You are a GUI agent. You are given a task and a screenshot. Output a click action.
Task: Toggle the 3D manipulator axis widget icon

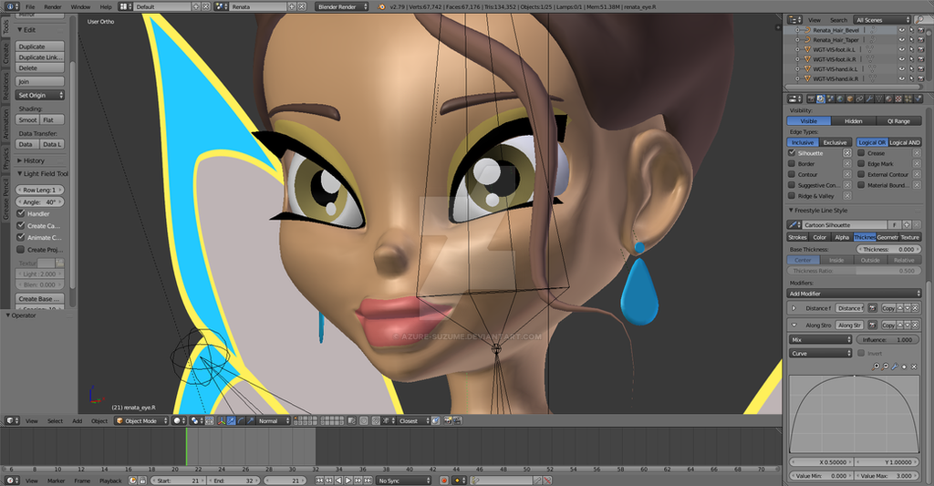coord(222,420)
